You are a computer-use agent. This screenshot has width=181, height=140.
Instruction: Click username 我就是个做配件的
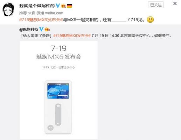[37, 6]
